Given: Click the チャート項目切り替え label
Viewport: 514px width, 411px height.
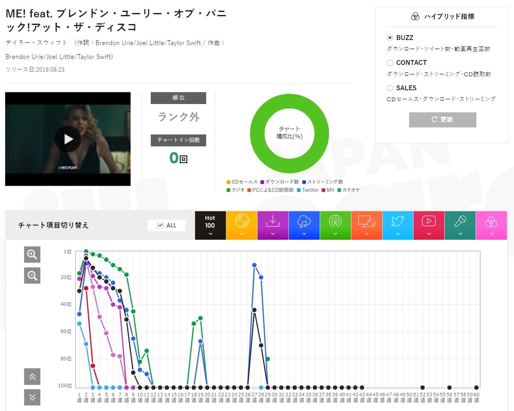Looking at the screenshot, I should (54, 225).
